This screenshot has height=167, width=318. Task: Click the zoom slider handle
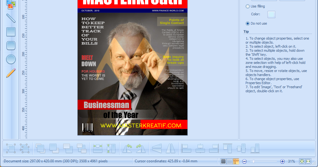pos(253,161)
